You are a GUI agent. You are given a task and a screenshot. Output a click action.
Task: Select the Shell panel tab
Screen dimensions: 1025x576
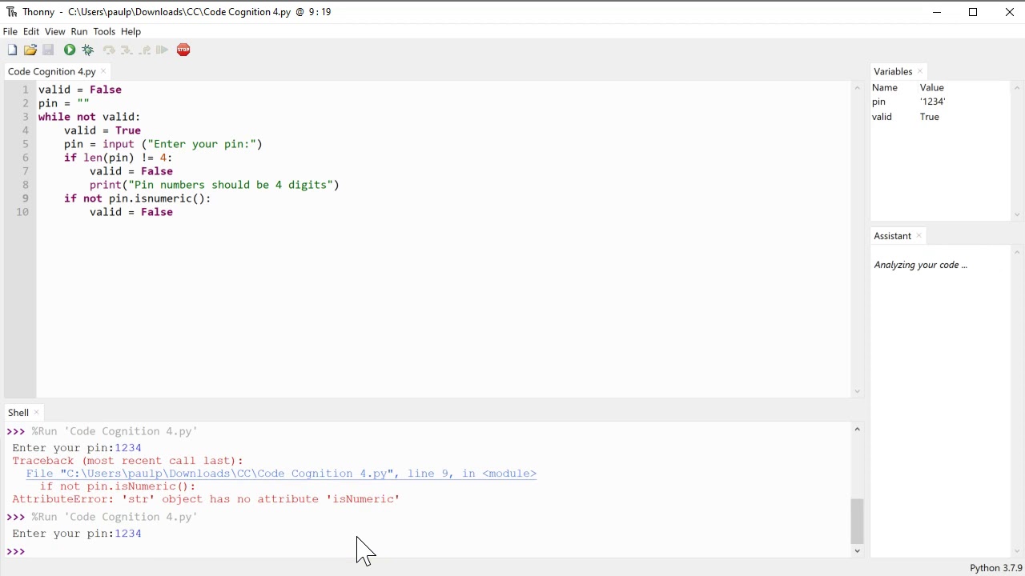(18, 413)
